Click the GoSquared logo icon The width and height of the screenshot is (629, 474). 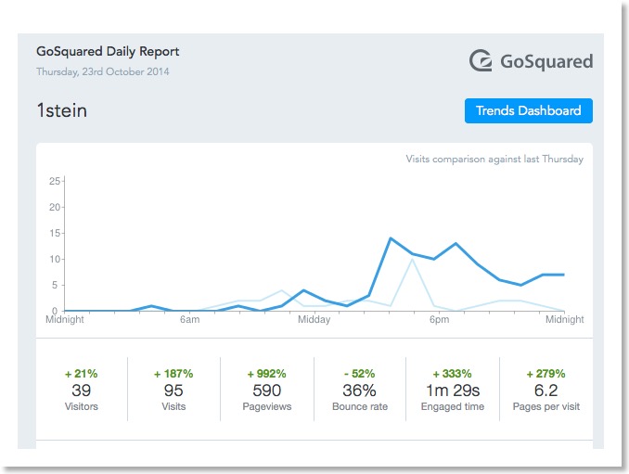tap(481, 61)
